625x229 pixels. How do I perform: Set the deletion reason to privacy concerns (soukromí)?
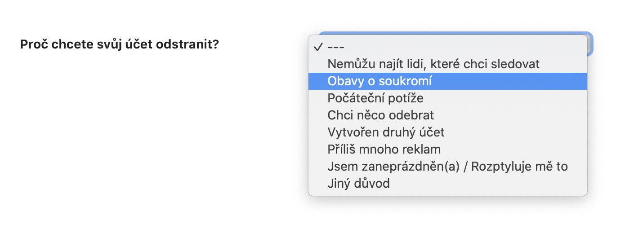379,81
